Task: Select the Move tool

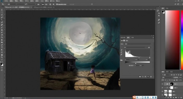Action: [2, 10]
